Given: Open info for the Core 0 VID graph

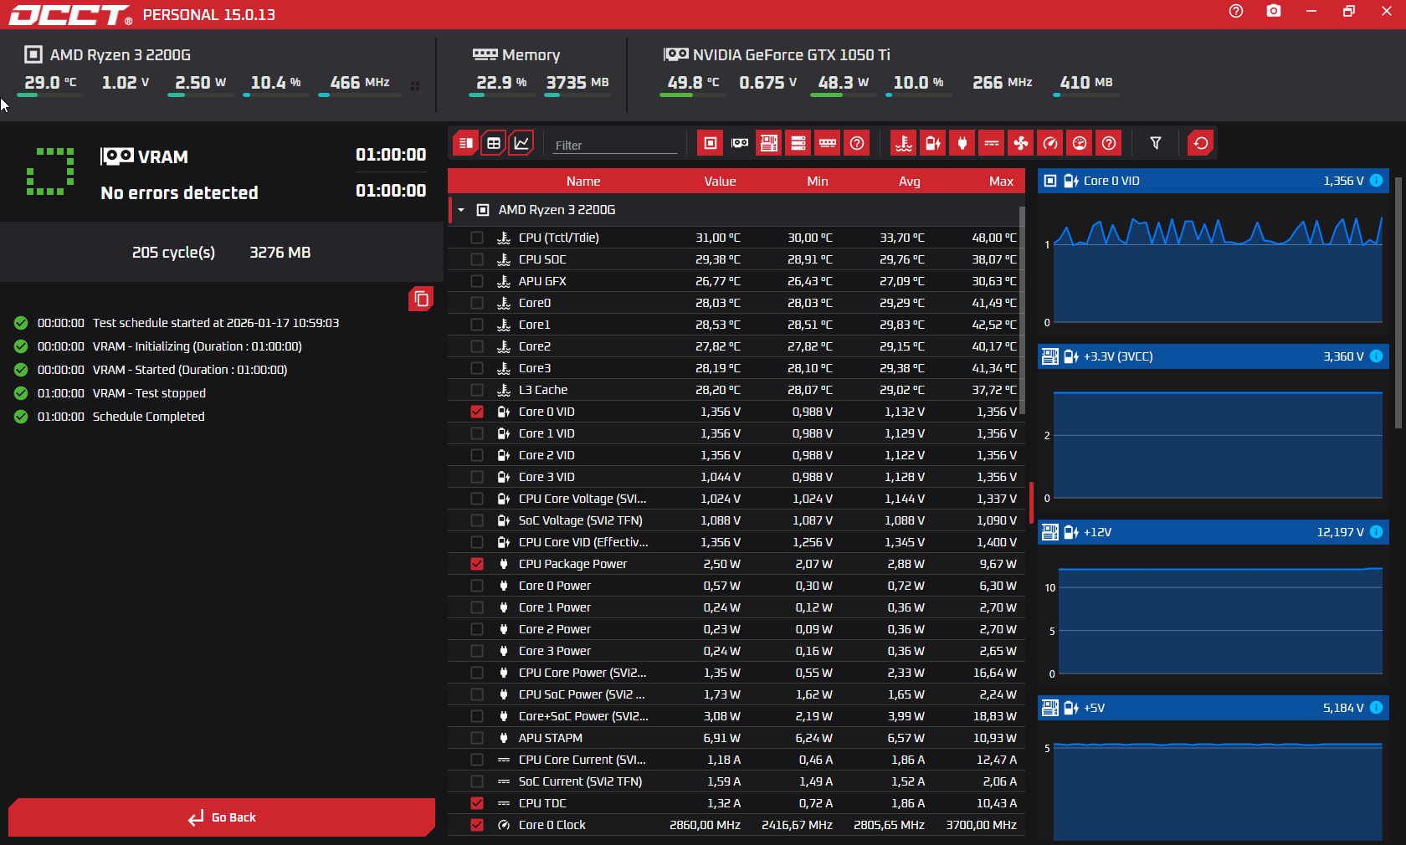Looking at the screenshot, I should (x=1376, y=181).
